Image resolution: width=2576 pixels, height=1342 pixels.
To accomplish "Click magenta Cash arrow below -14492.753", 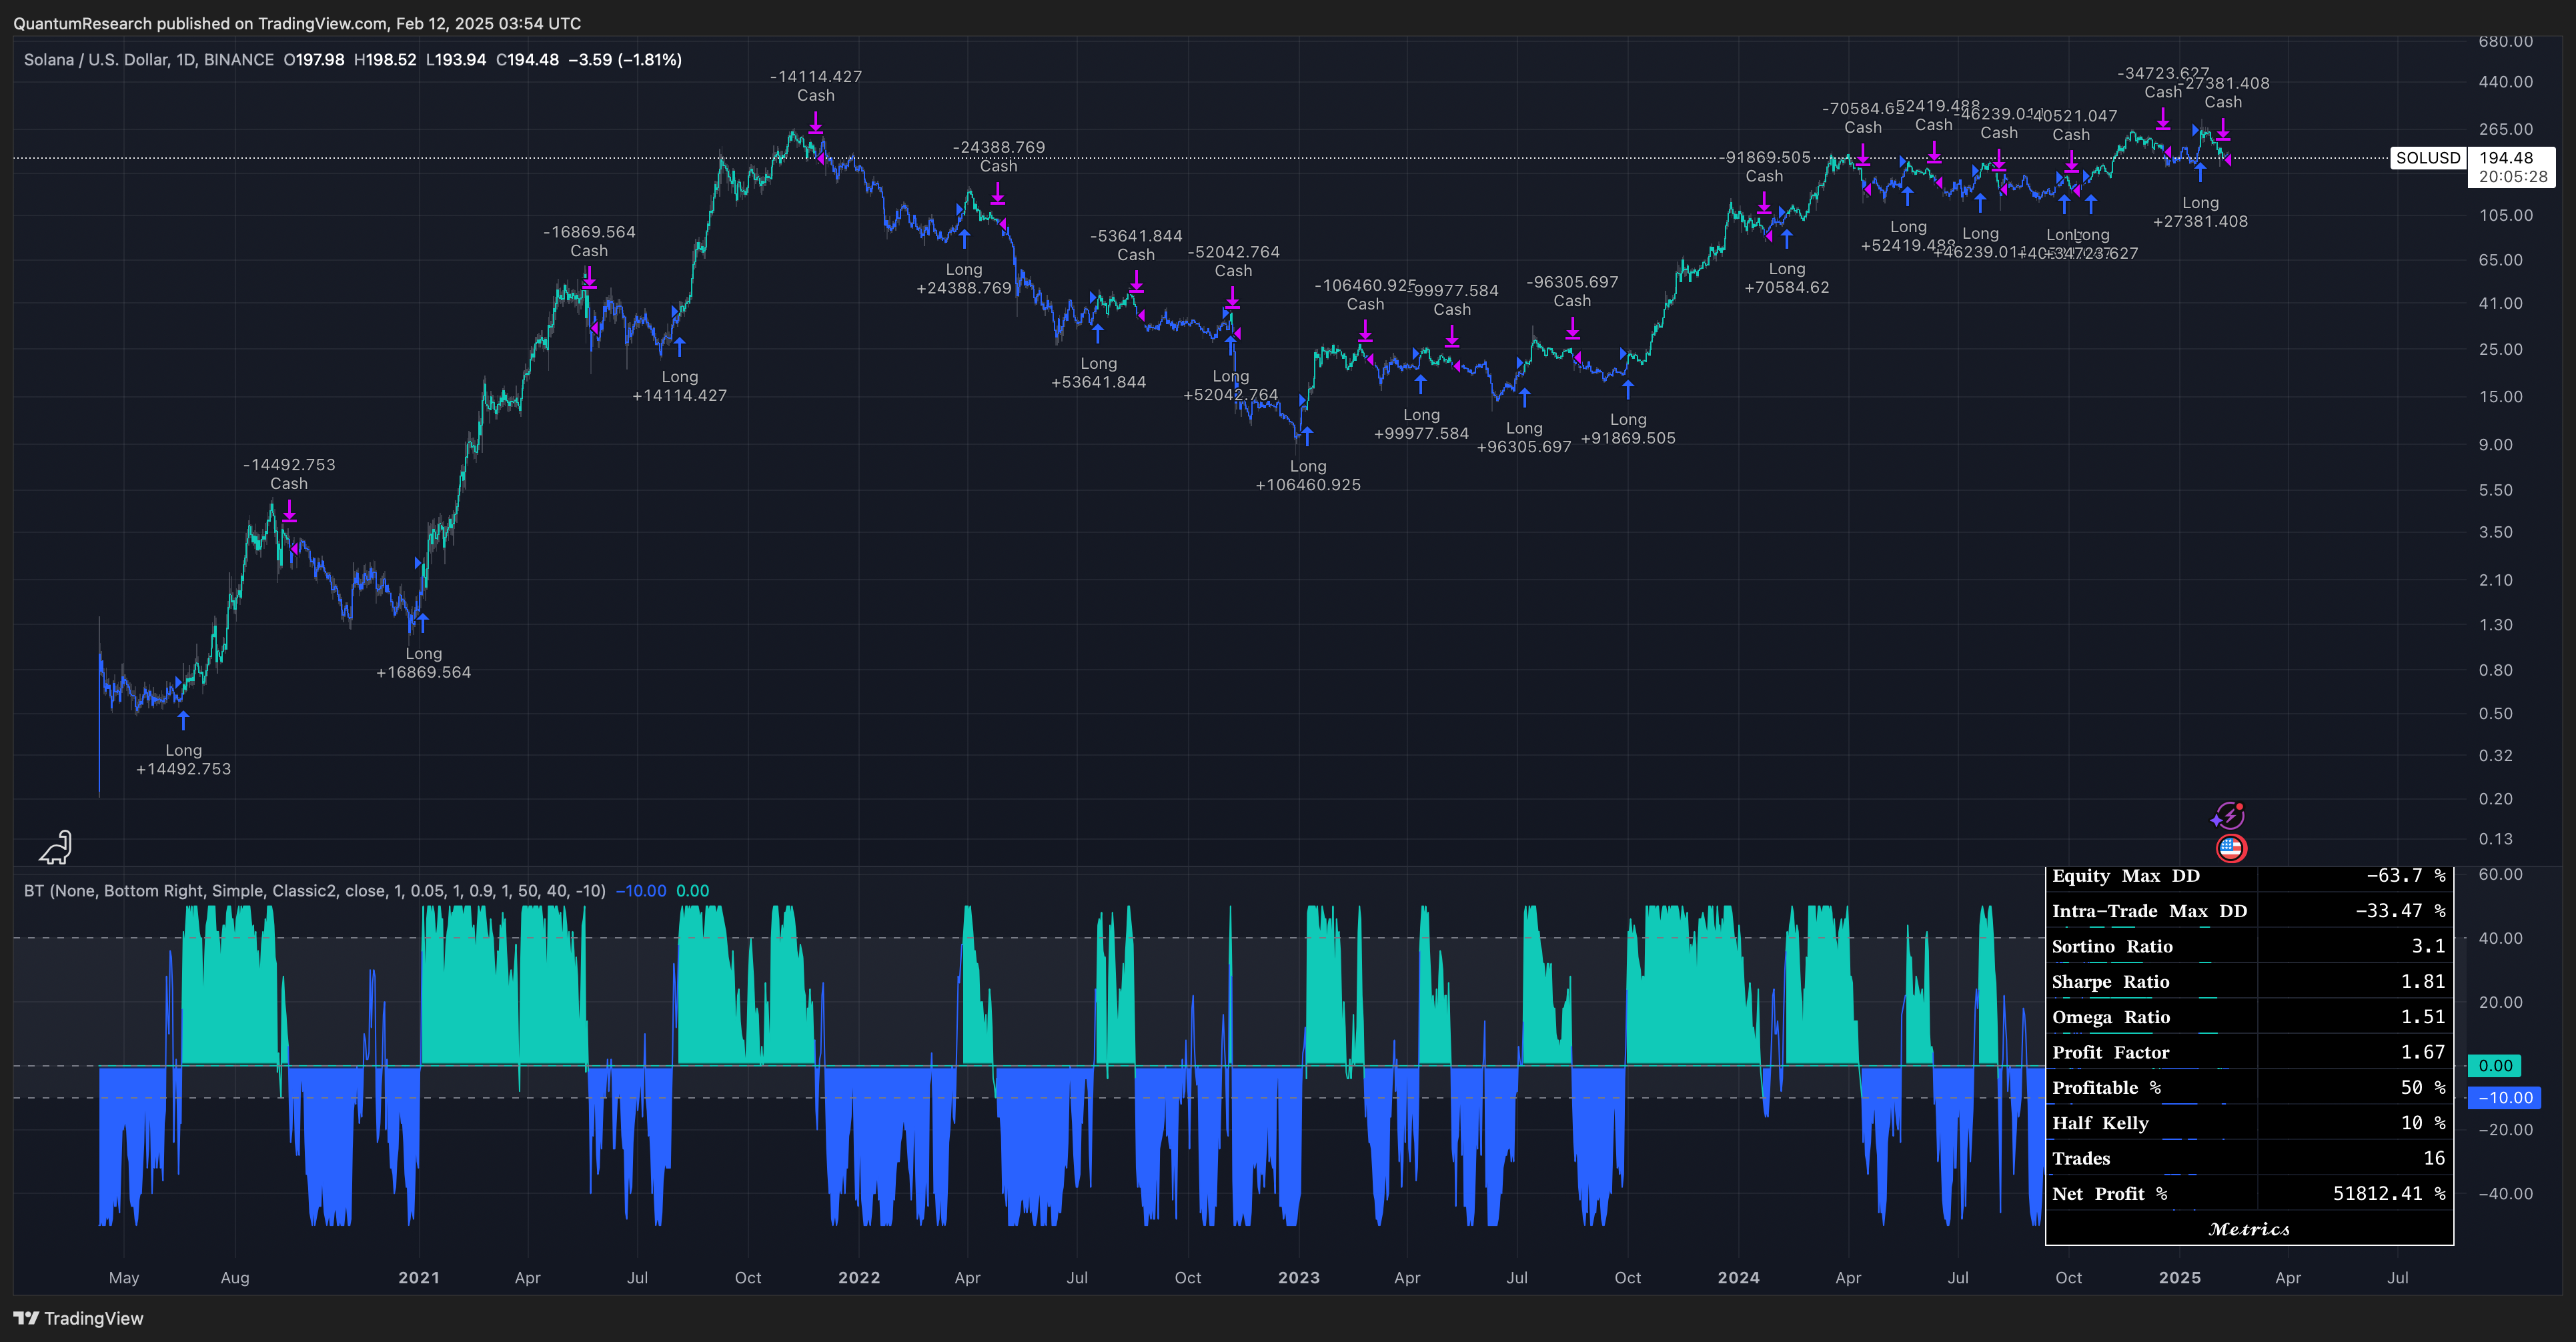I will coord(289,512).
